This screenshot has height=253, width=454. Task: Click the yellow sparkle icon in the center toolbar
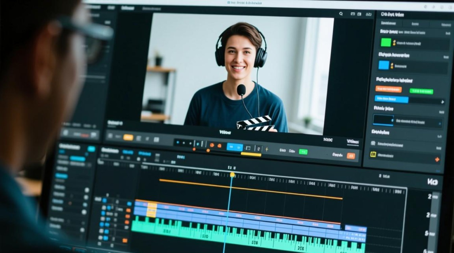(x=267, y=149)
